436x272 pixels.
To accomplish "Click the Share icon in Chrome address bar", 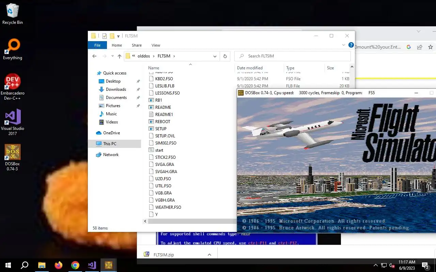I will click(420, 47).
